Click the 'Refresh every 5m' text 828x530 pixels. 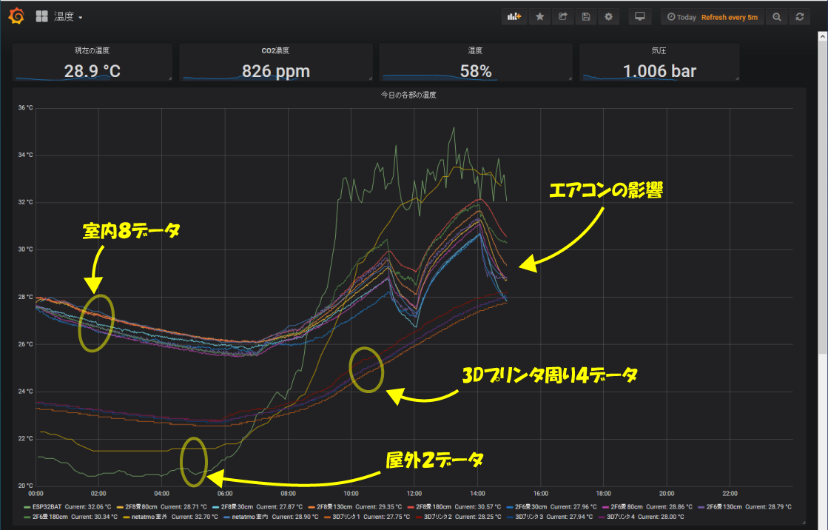[729, 17]
